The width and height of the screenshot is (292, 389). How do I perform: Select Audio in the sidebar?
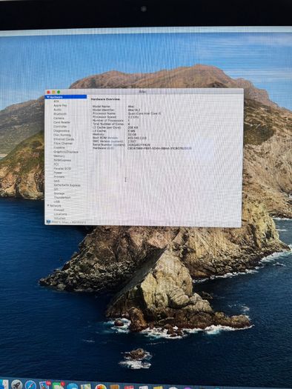point(57,110)
